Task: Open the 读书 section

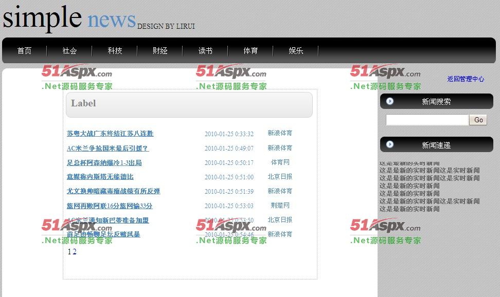Action: (205, 51)
